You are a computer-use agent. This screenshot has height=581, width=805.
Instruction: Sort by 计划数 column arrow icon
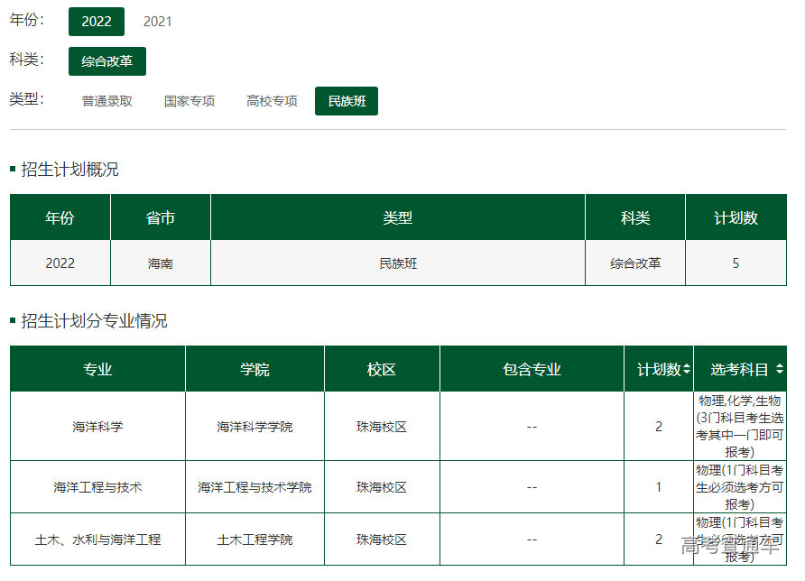[x=687, y=369]
